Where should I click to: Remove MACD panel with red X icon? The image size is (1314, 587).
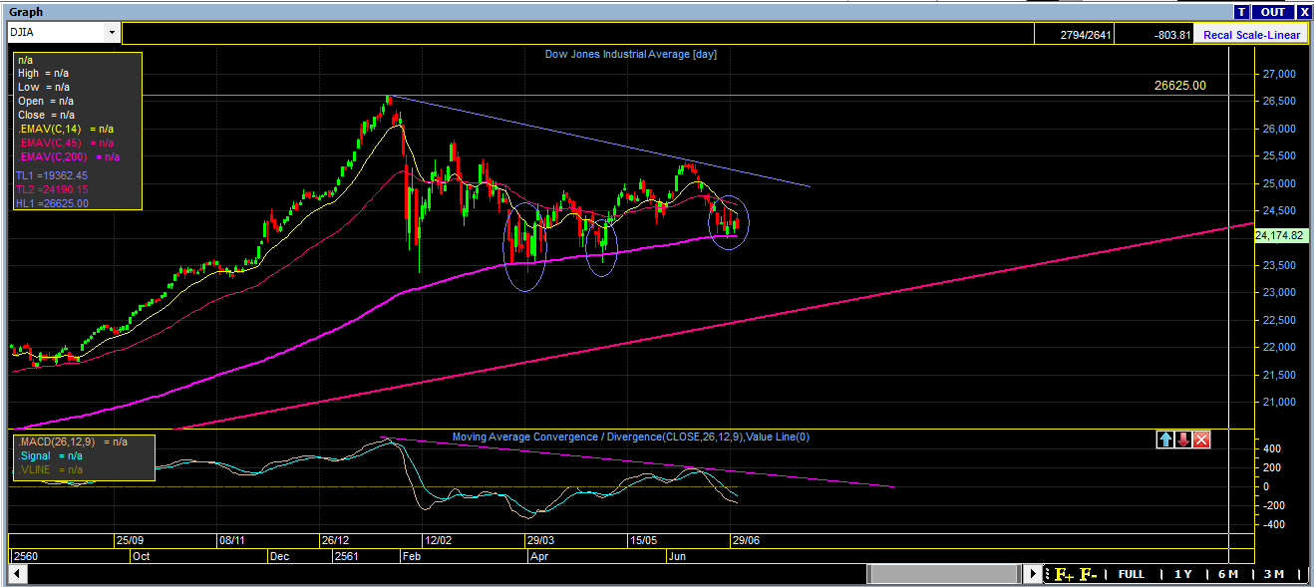1201,440
